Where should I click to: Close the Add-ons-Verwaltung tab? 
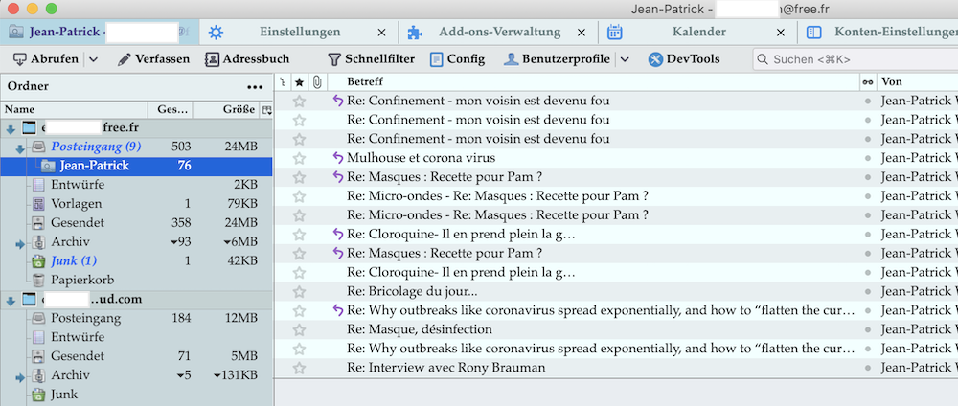click(x=583, y=32)
